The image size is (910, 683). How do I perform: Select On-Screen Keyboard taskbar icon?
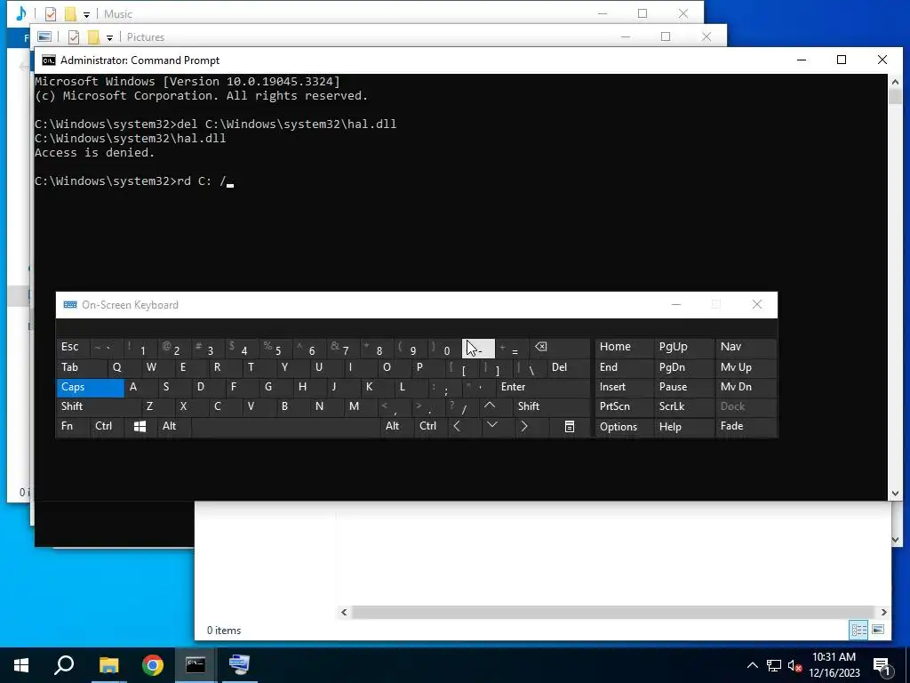[239, 665]
